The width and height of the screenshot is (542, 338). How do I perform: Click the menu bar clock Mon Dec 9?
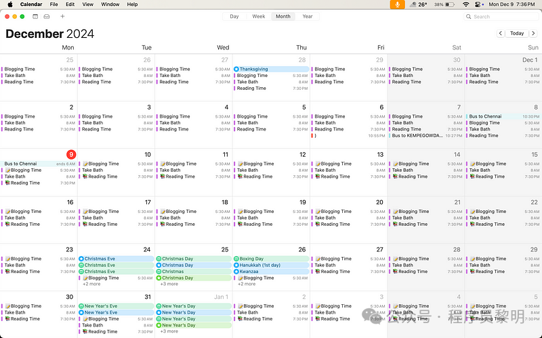pyautogui.click(x=512, y=5)
